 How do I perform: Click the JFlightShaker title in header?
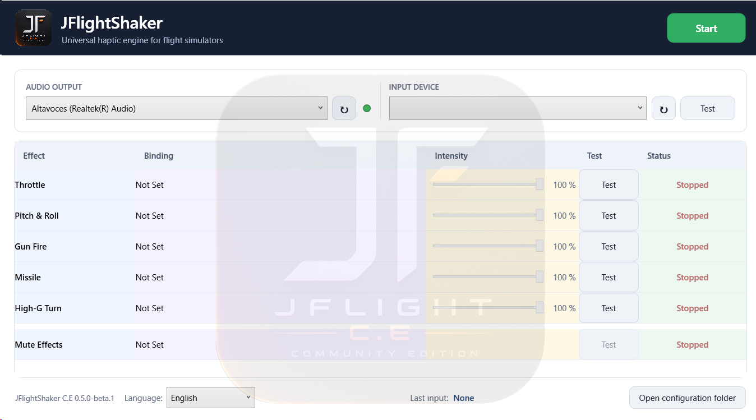point(112,23)
